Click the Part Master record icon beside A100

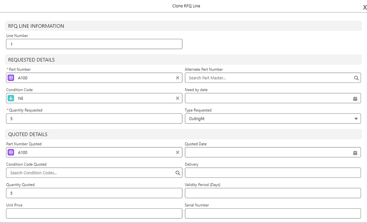pos(11,78)
